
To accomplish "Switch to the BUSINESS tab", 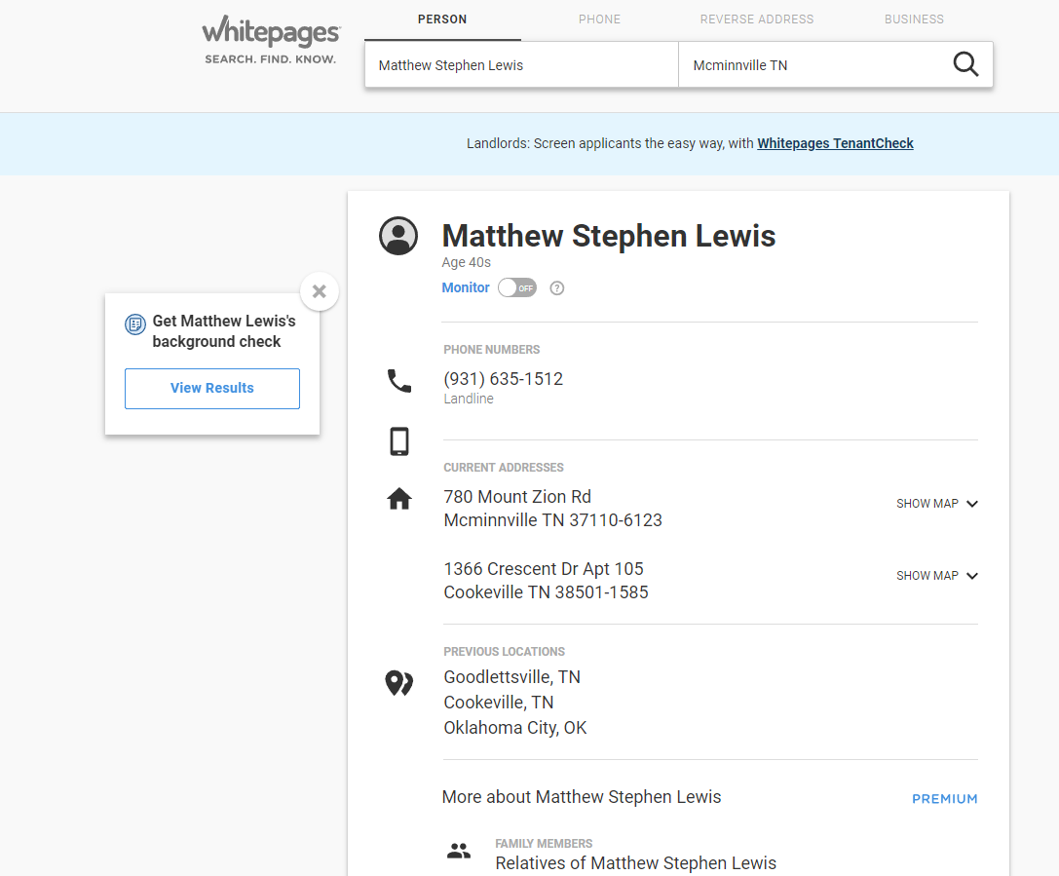I will click(914, 19).
